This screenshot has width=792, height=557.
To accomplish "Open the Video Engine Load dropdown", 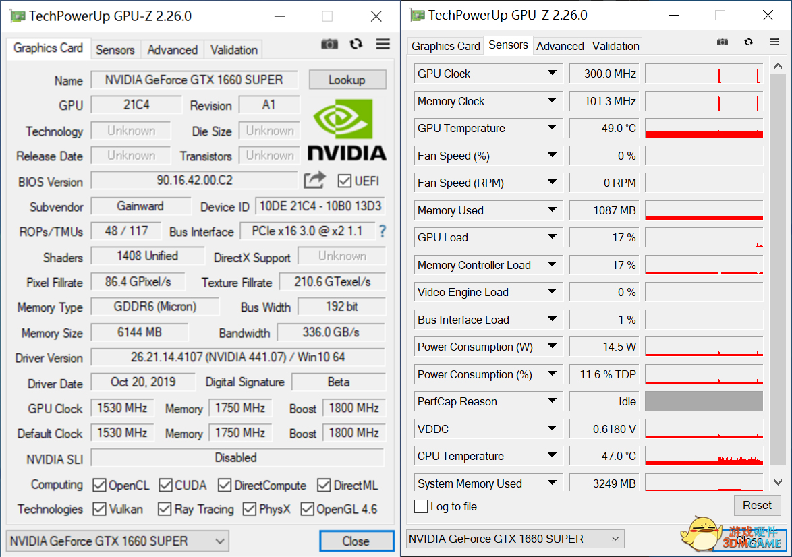I will [552, 291].
